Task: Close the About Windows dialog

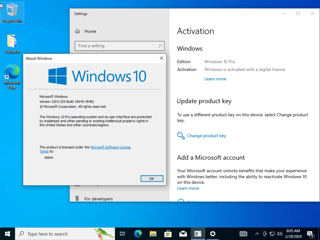Action: pos(162,58)
